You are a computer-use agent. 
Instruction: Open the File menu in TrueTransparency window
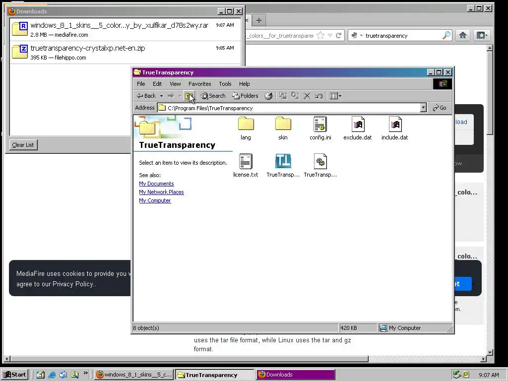141,84
